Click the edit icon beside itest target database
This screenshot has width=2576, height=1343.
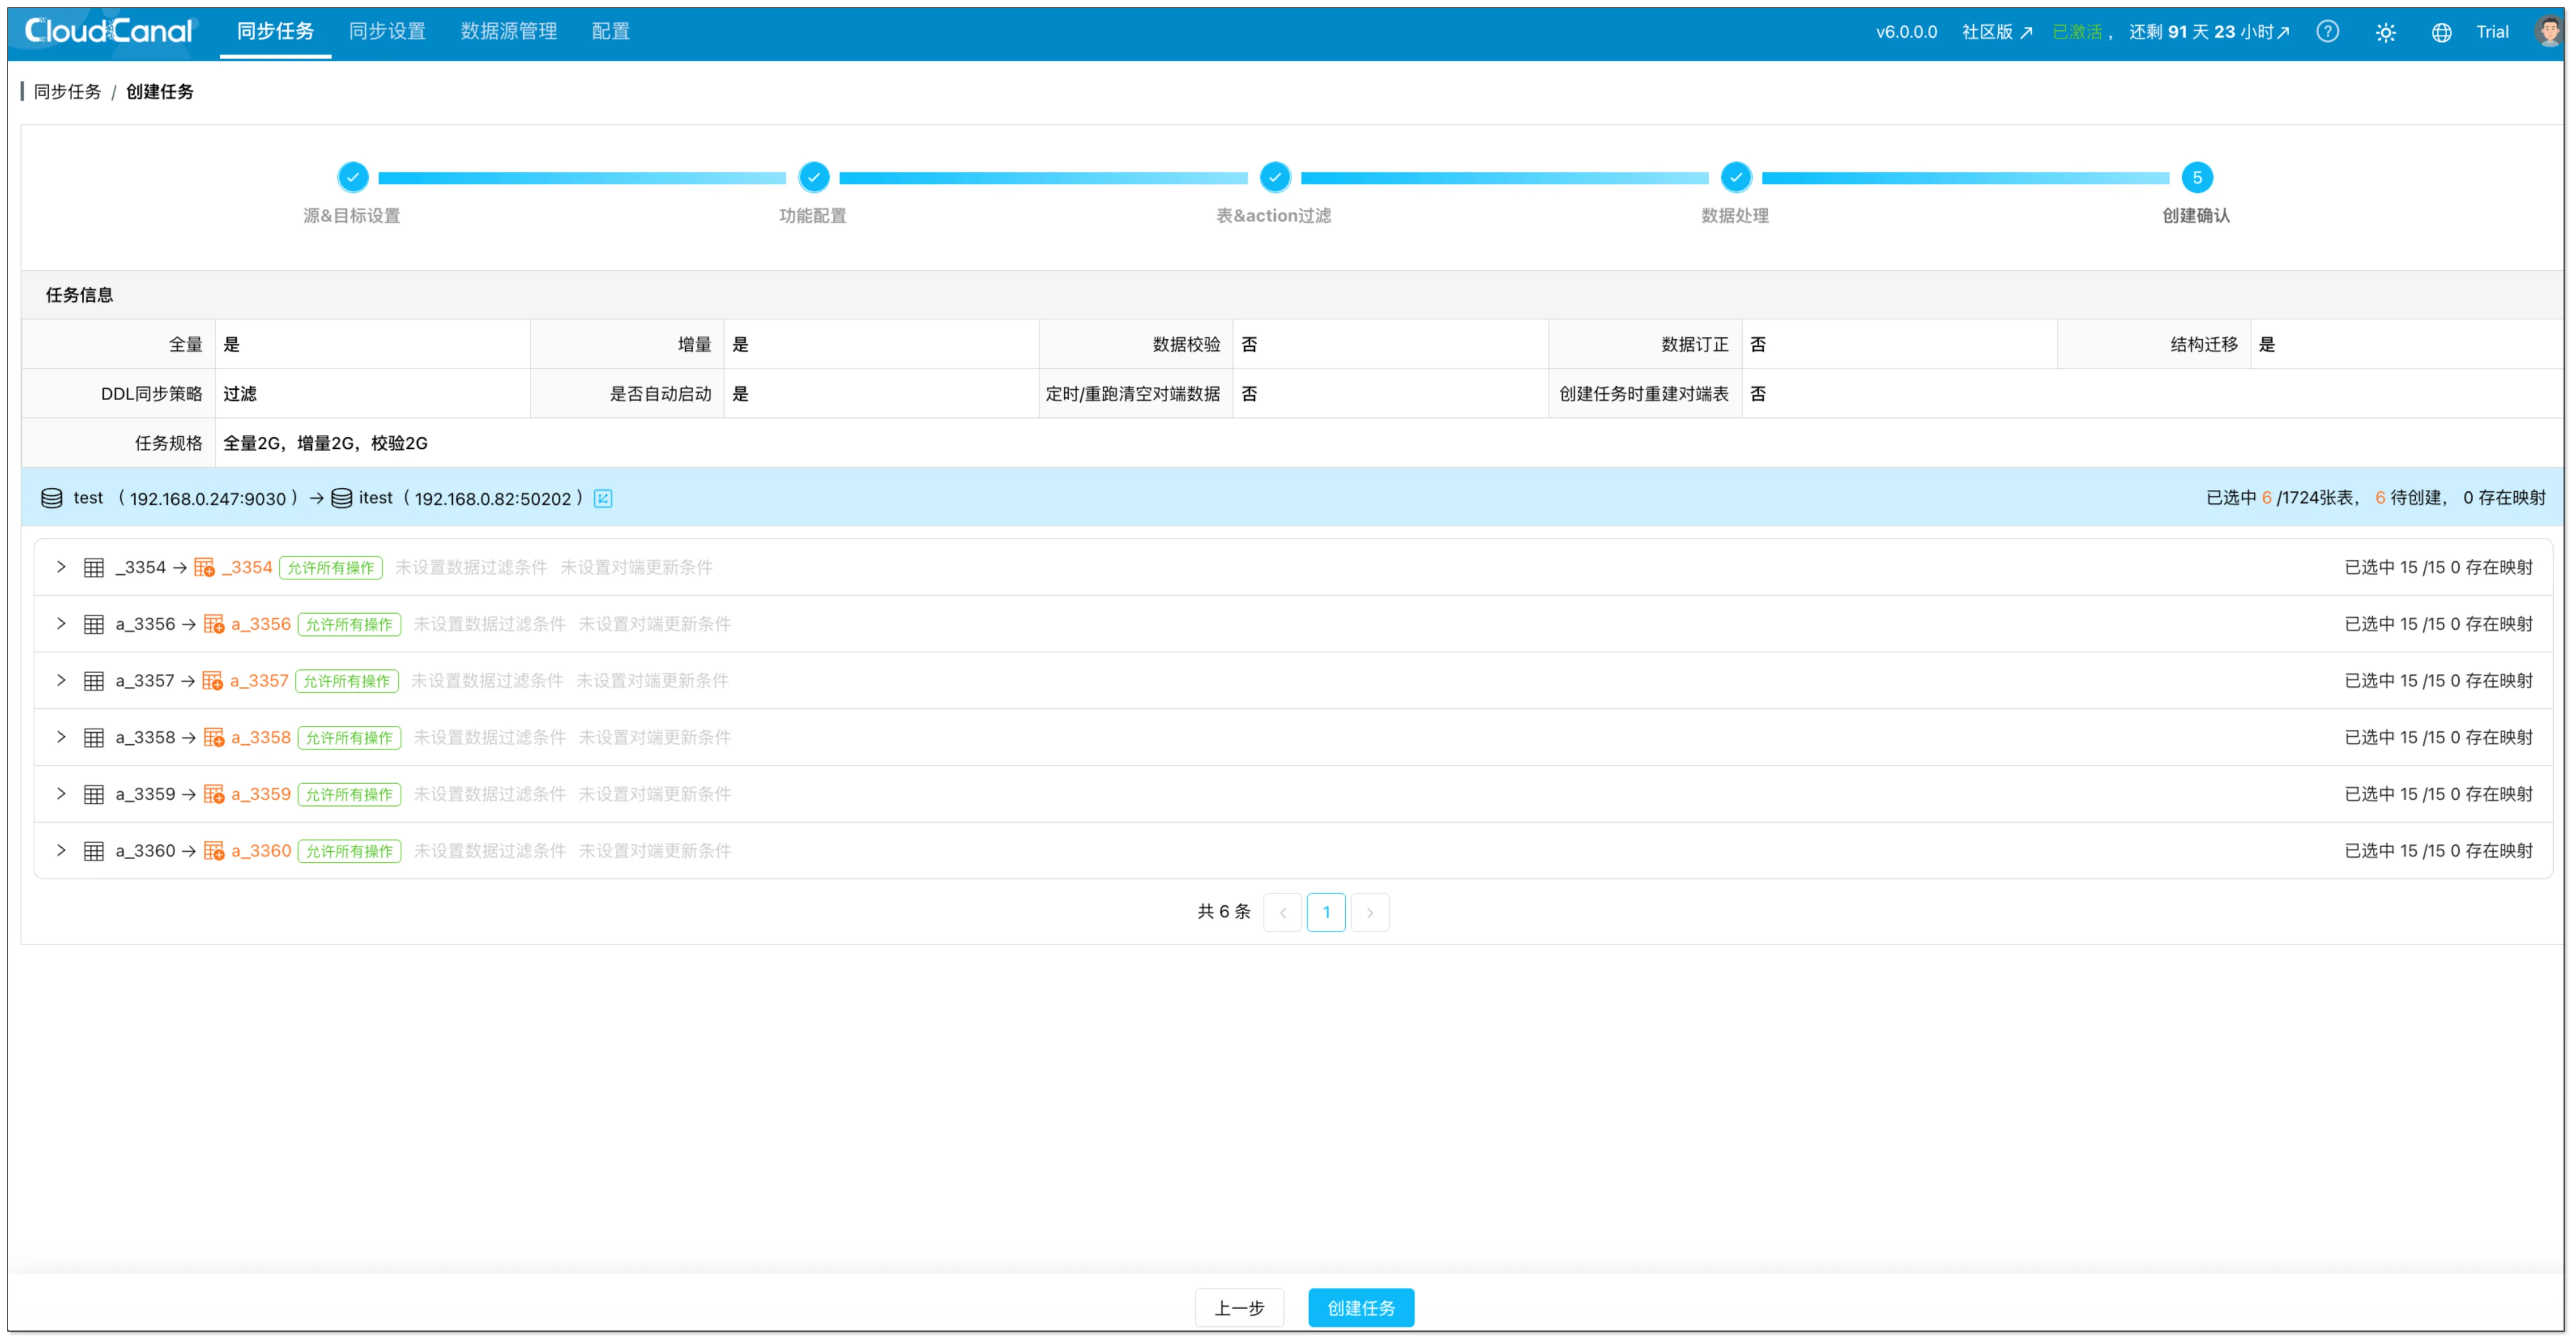pos(603,498)
